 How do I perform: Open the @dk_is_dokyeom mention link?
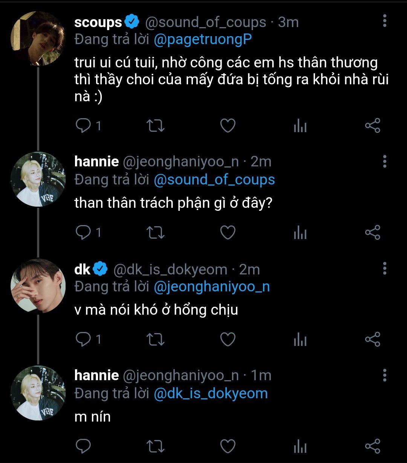point(211,393)
